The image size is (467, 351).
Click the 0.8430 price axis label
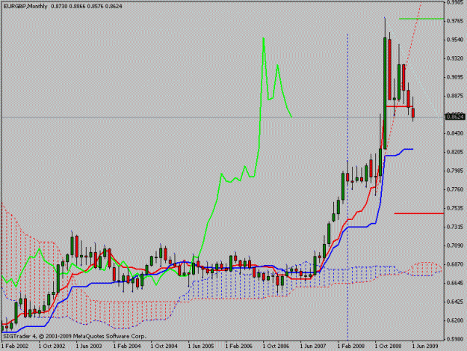point(455,133)
